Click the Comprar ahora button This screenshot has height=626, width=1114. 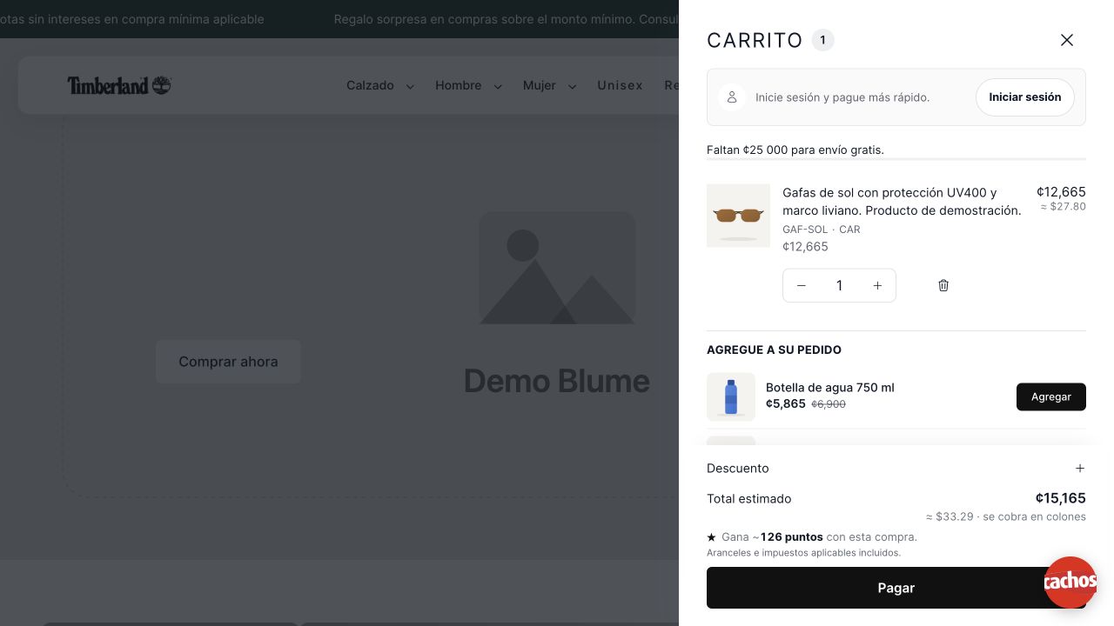228,362
